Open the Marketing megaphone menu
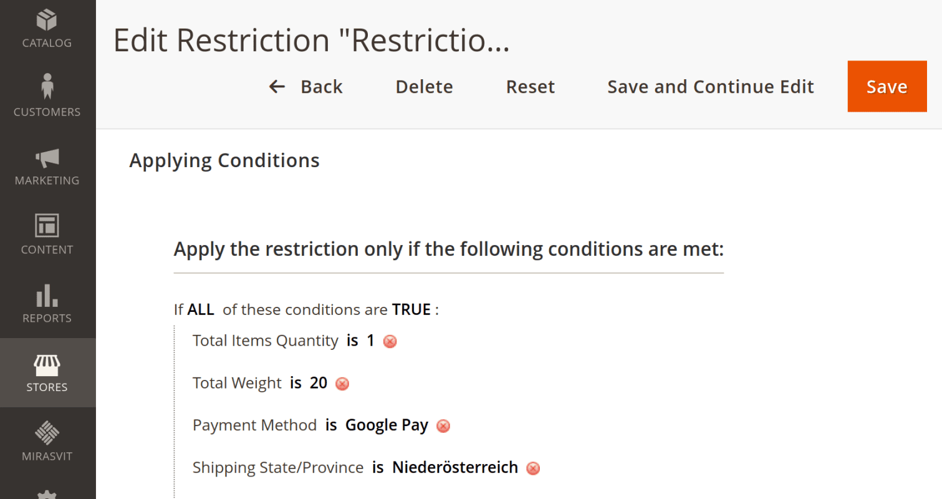This screenshot has height=499, width=942. pos(47,166)
